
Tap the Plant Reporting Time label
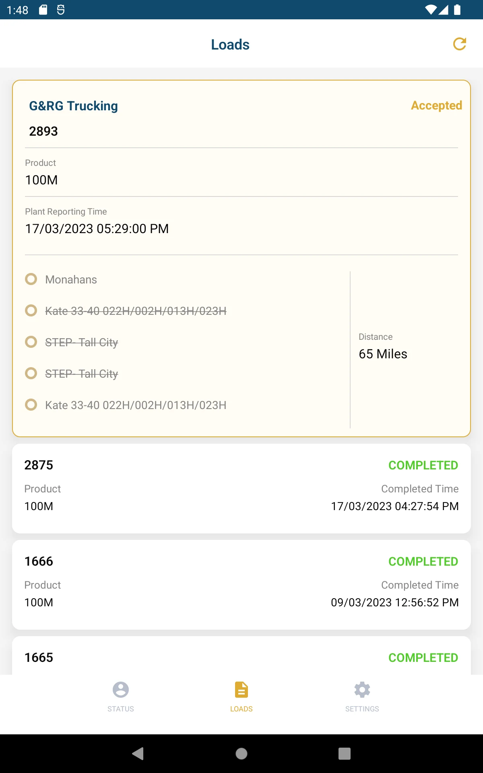[x=66, y=211]
